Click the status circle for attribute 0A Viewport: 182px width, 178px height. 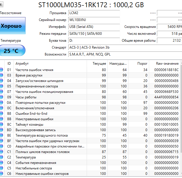click(1, 103)
